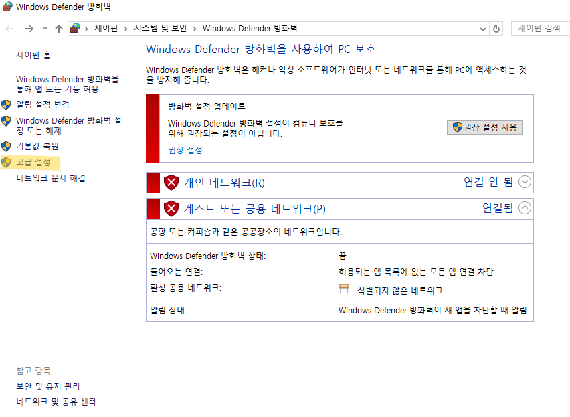Click the 연결 안 됨 status text

488,182
